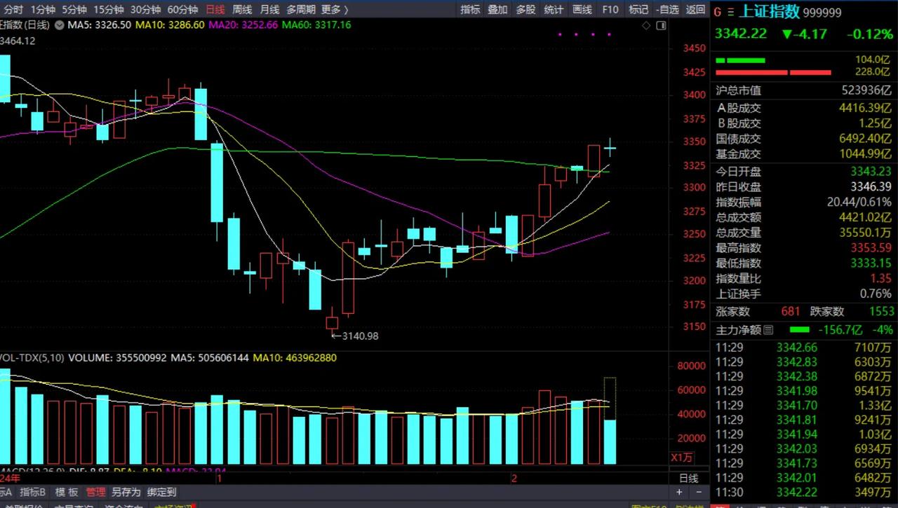The height and width of the screenshot is (508, 898).
Task: Select the 5分钟 period tab
Action: (74, 9)
